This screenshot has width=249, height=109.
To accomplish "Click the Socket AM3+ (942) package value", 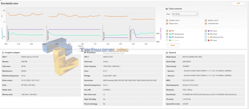I will (110, 76).
